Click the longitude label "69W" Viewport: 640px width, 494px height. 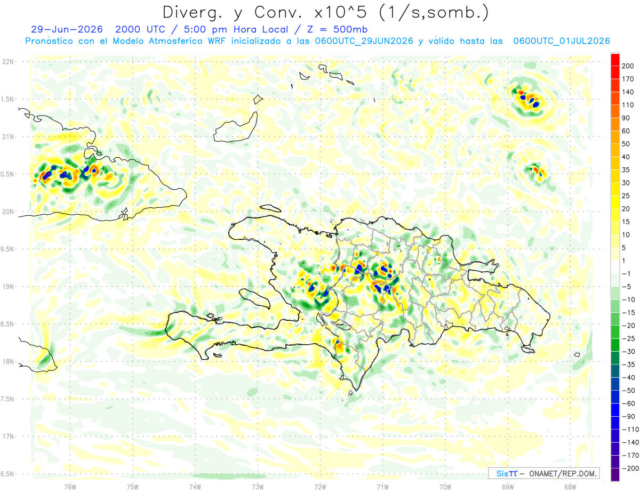click(507, 487)
